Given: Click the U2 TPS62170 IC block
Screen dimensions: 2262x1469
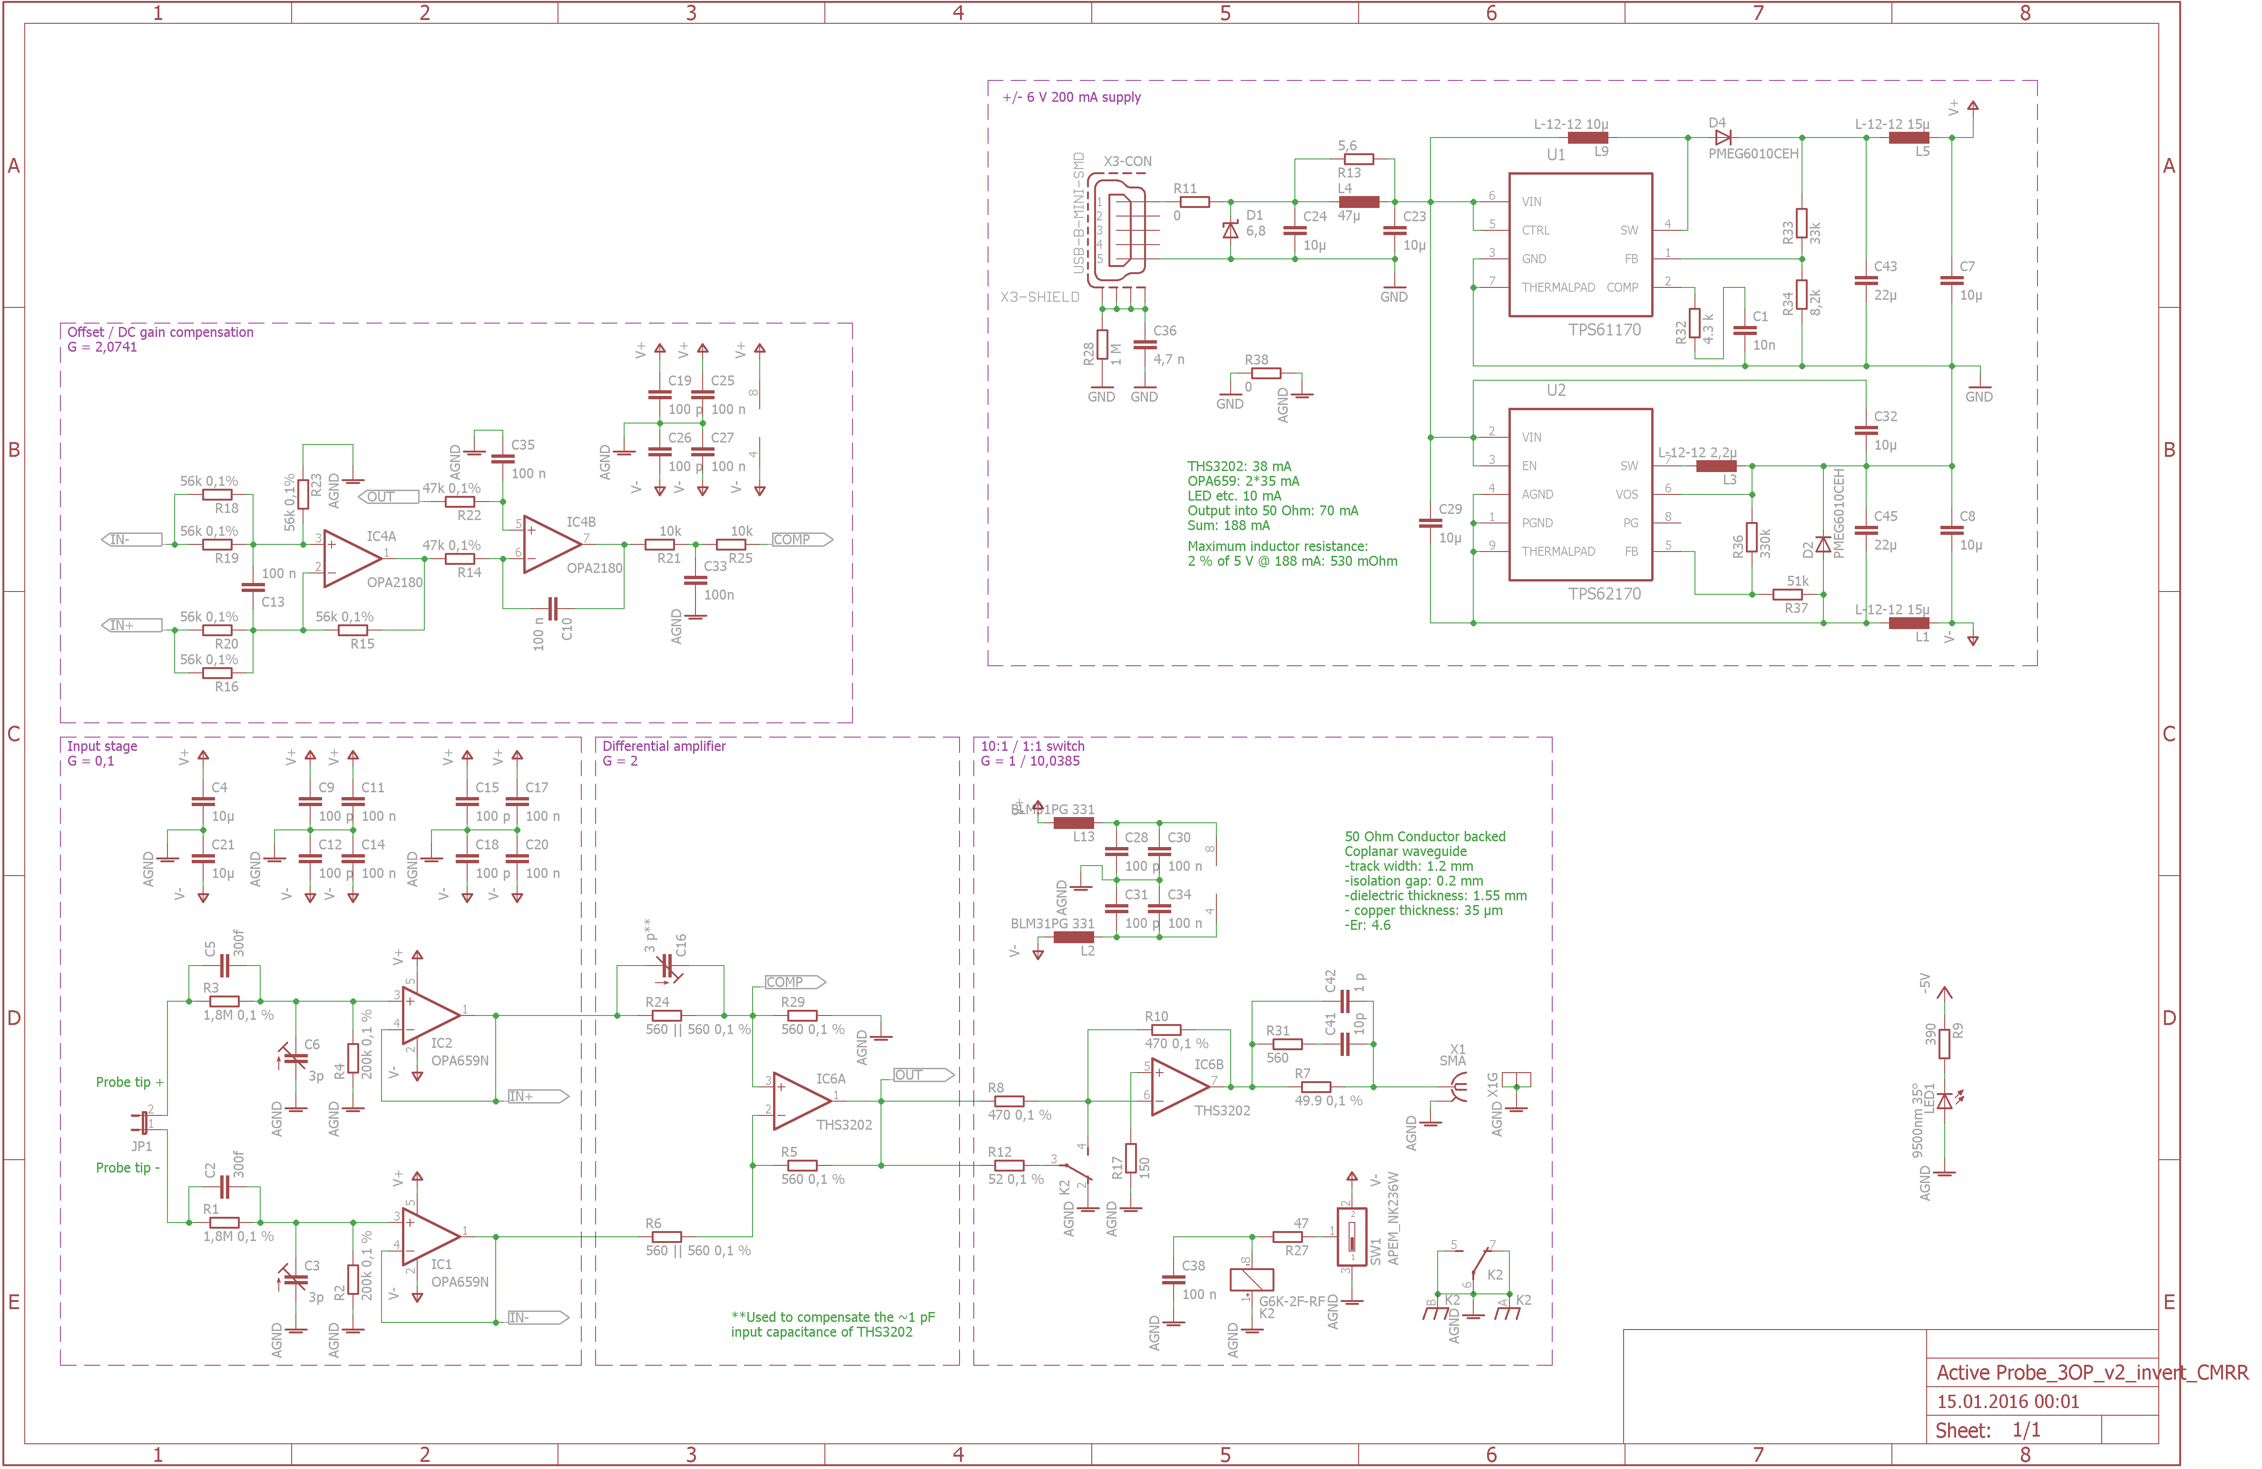Looking at the screenshot, I should pyautogui.click(x=1581, y=494).
